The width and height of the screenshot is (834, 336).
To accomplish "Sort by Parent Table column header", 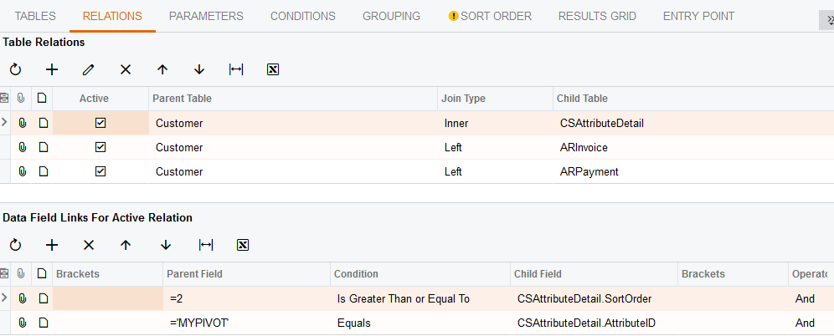I will (292, 99).
